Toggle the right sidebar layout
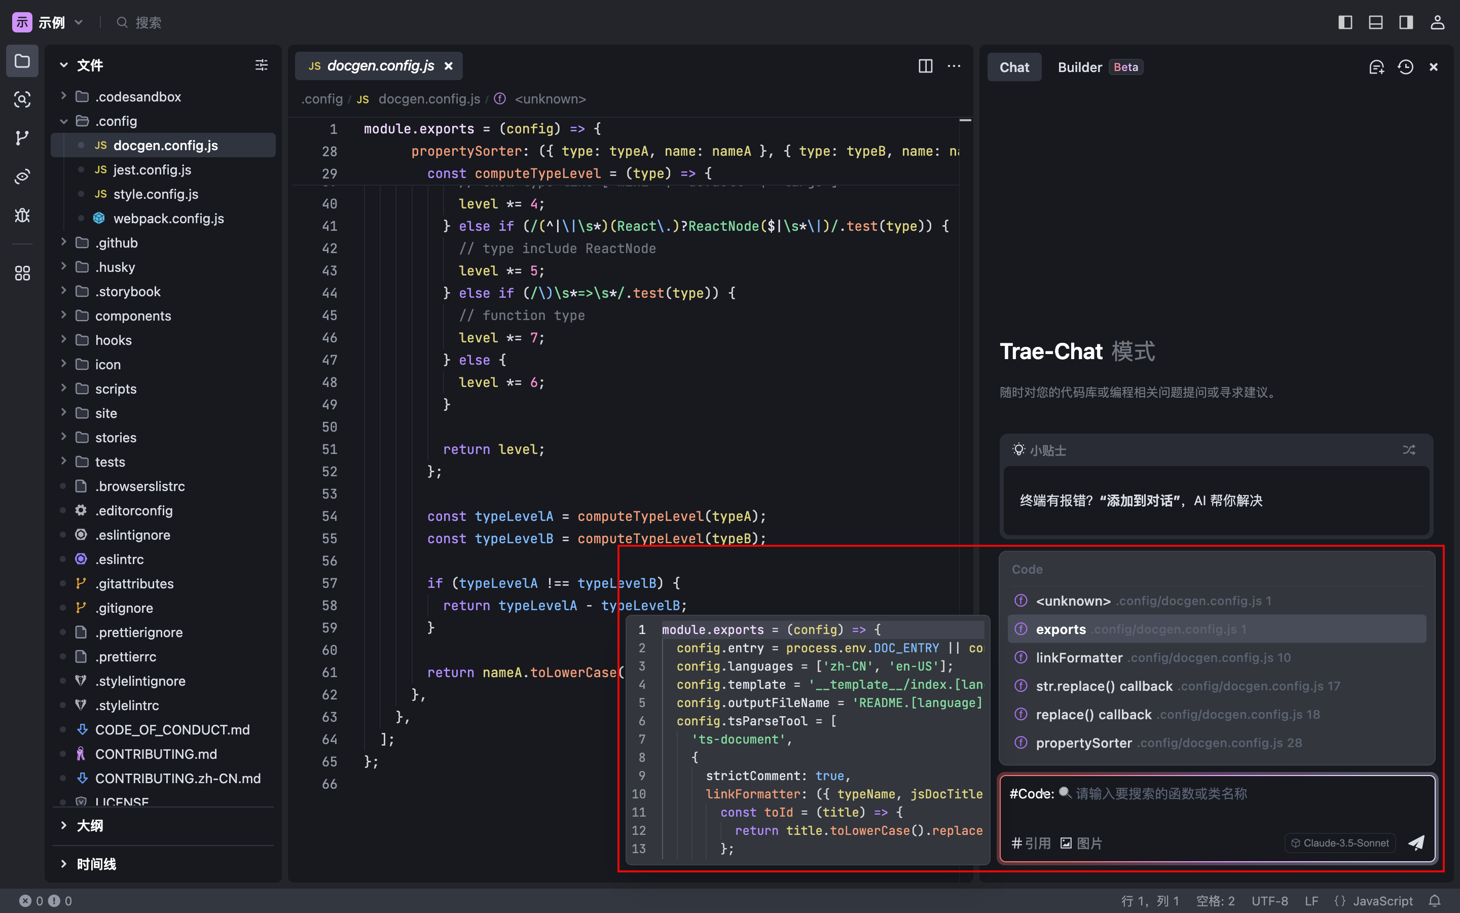 1406,22
